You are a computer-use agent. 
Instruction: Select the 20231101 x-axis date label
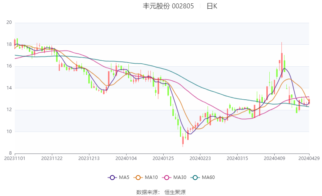click(x=15, y=158)
